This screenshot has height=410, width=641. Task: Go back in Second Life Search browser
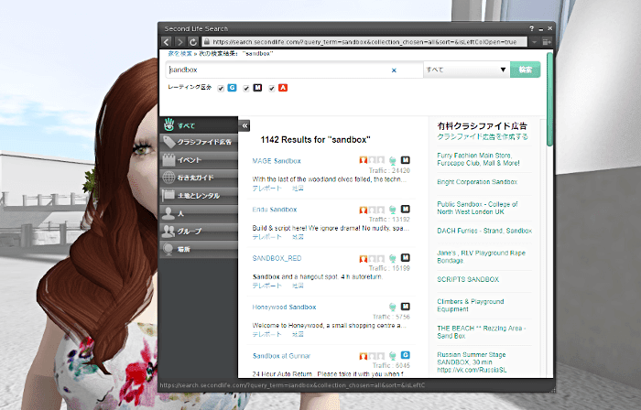click(166, 42)
